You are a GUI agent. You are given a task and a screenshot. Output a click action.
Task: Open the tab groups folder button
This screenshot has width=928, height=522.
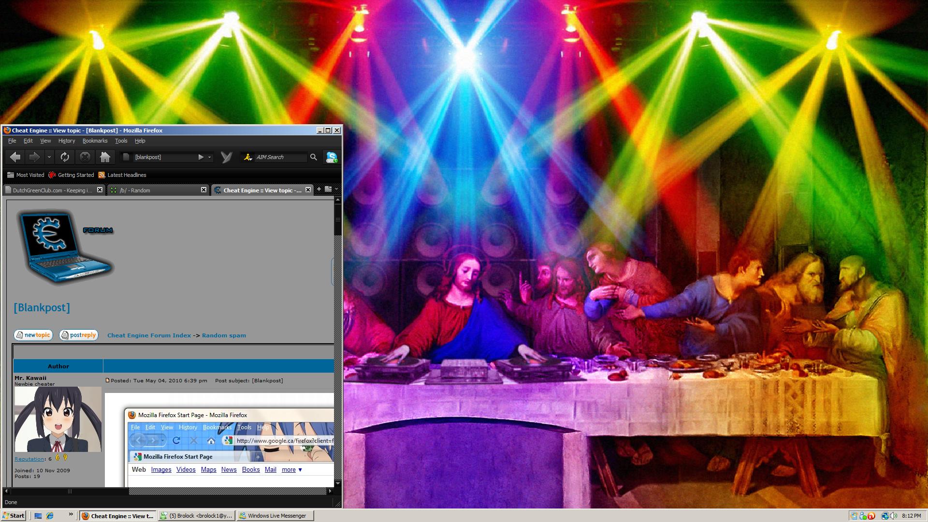(x=328, y=189)
